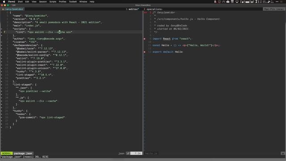Screen dimensions: 286x161
Task: Click the "pre-commit": "npx lint-staged" line
Action: click(x=42, y=118)
